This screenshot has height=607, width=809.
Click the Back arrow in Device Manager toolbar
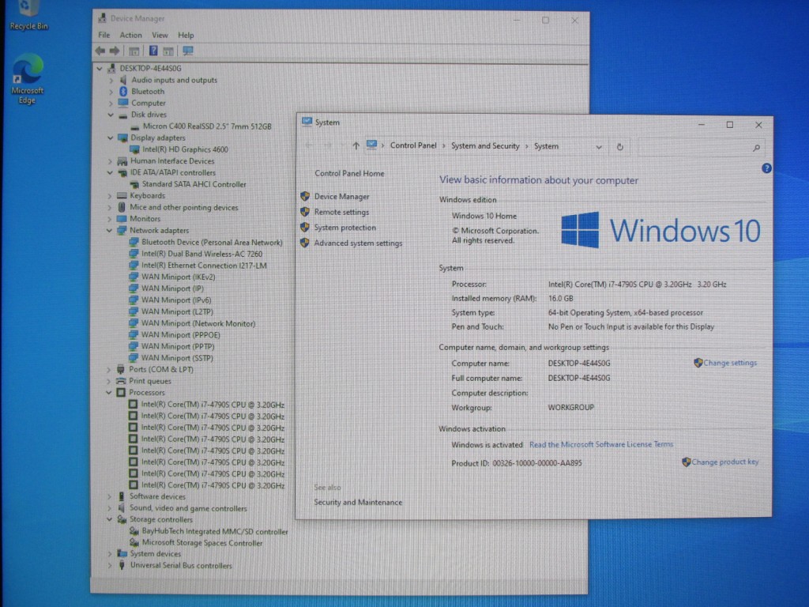[x=100, y=51]
